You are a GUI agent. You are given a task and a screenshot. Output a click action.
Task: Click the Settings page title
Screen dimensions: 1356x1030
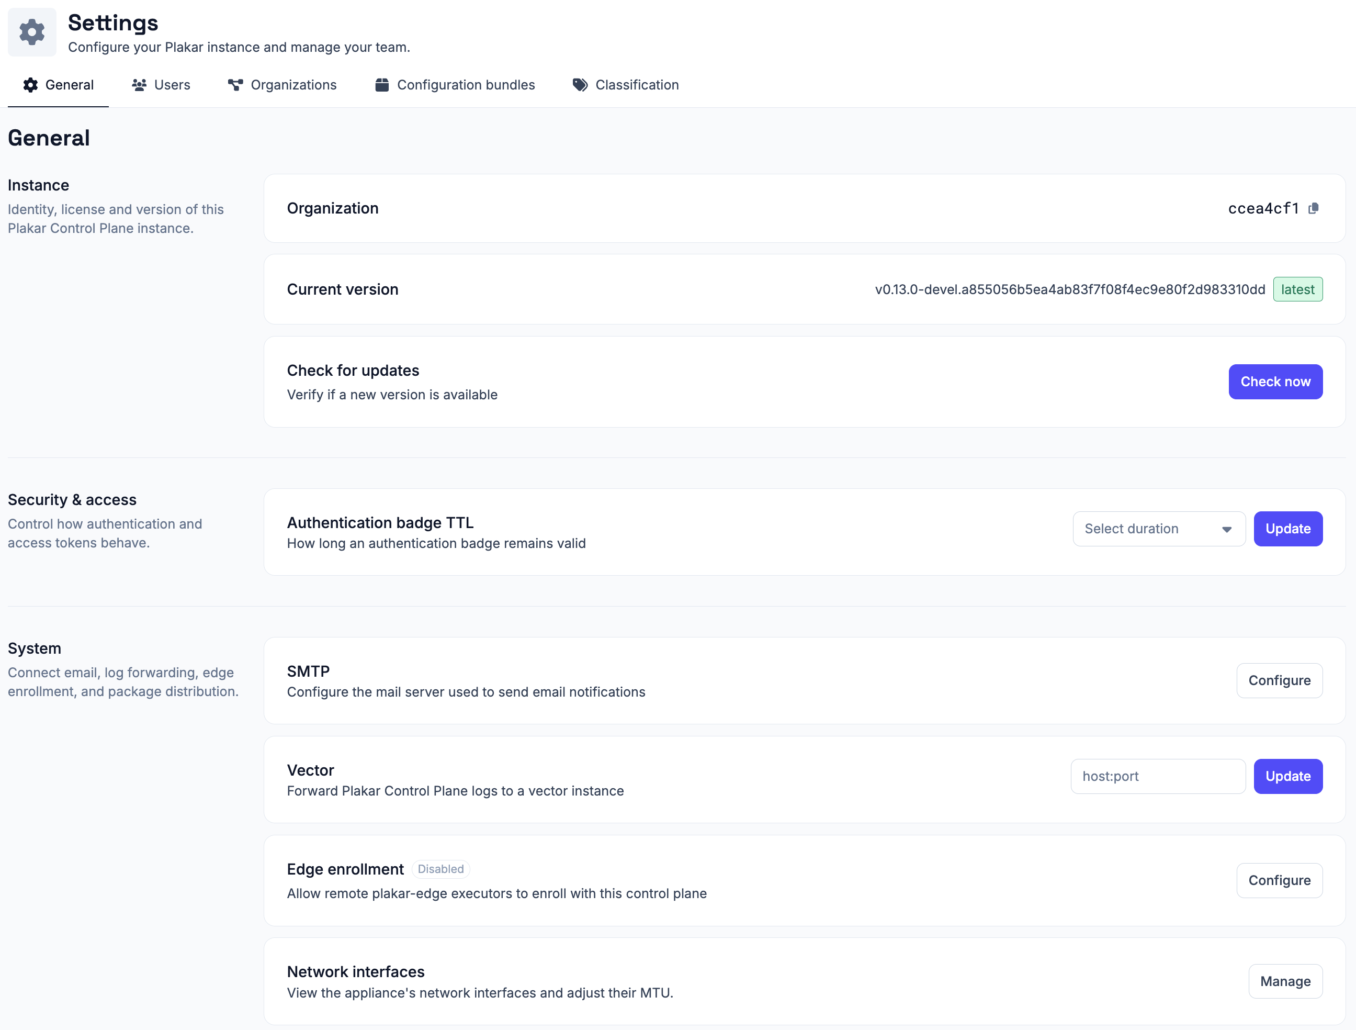coord(114,23)
